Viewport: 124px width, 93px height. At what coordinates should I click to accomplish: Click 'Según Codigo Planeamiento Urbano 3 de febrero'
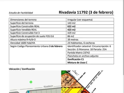coord(36,46)
